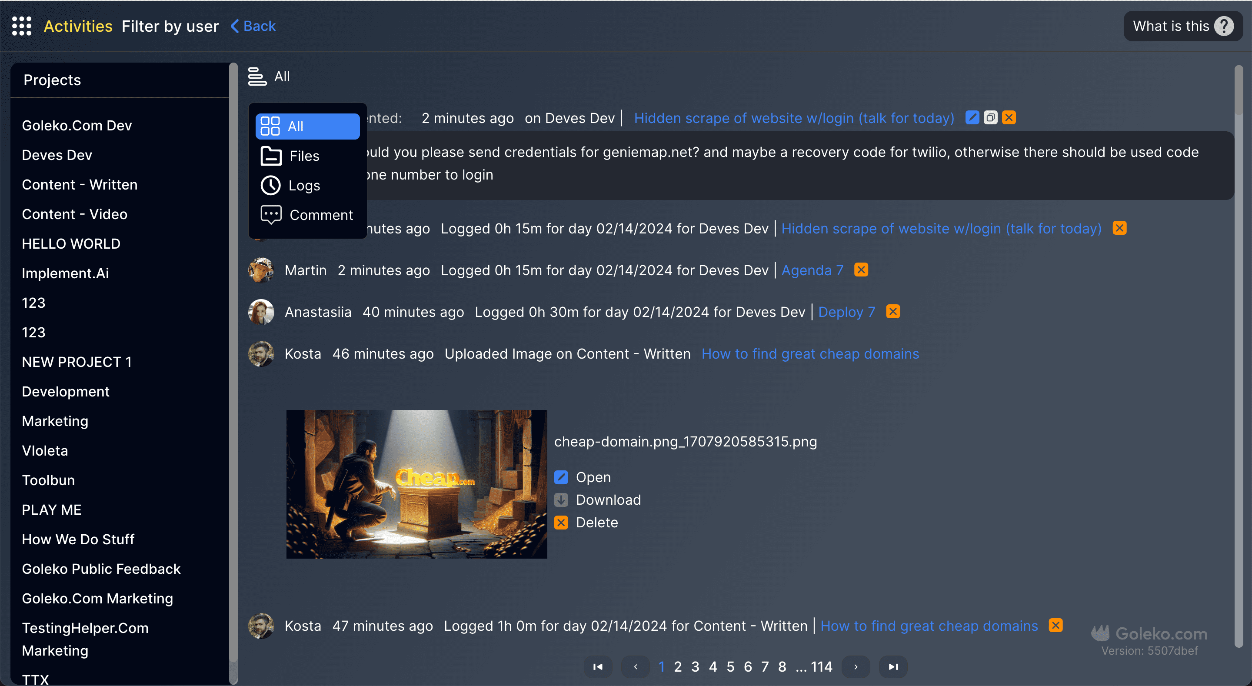Screen dimensions: 1252x686
Task: Click Open icon for cheap-domain.png file
Action: [x=561, y=477]
